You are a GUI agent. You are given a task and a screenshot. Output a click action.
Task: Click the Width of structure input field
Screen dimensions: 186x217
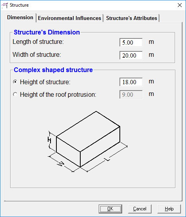131,55
